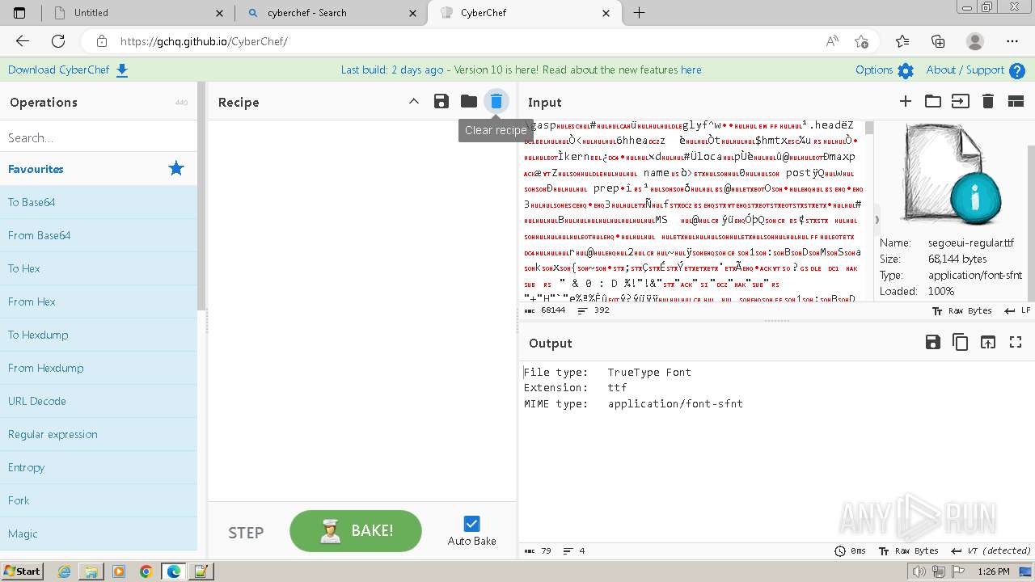Open Chrome from the taskbar
Screen dimensions: 1035x582
point(146,571)
